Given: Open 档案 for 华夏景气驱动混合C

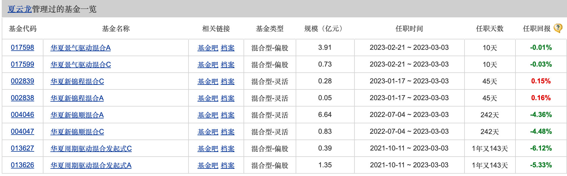Looking at the screenshot, I should [x=228, y=65].
